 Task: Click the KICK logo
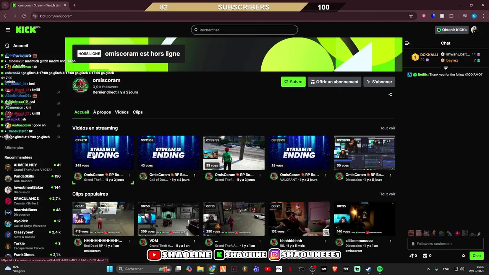(28, 30)
